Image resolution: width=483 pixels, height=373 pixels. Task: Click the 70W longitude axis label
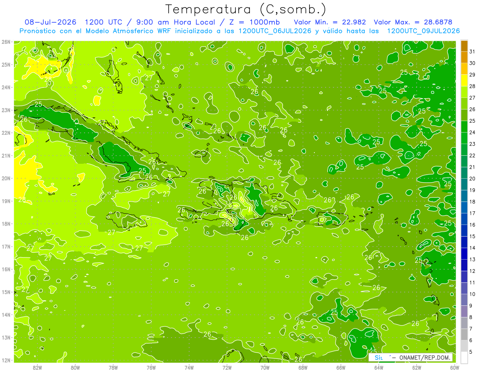coord(265,367)
